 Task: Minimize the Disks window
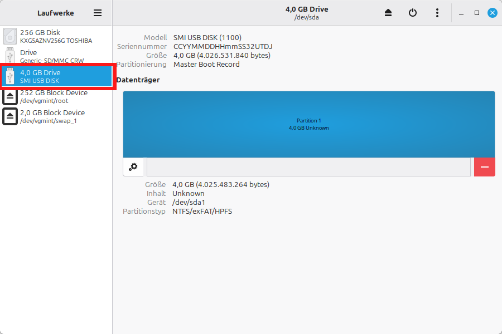click(461, 13)
